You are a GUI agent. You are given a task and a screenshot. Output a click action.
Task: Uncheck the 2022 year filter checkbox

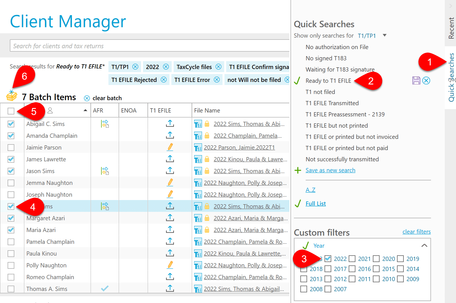328,259
